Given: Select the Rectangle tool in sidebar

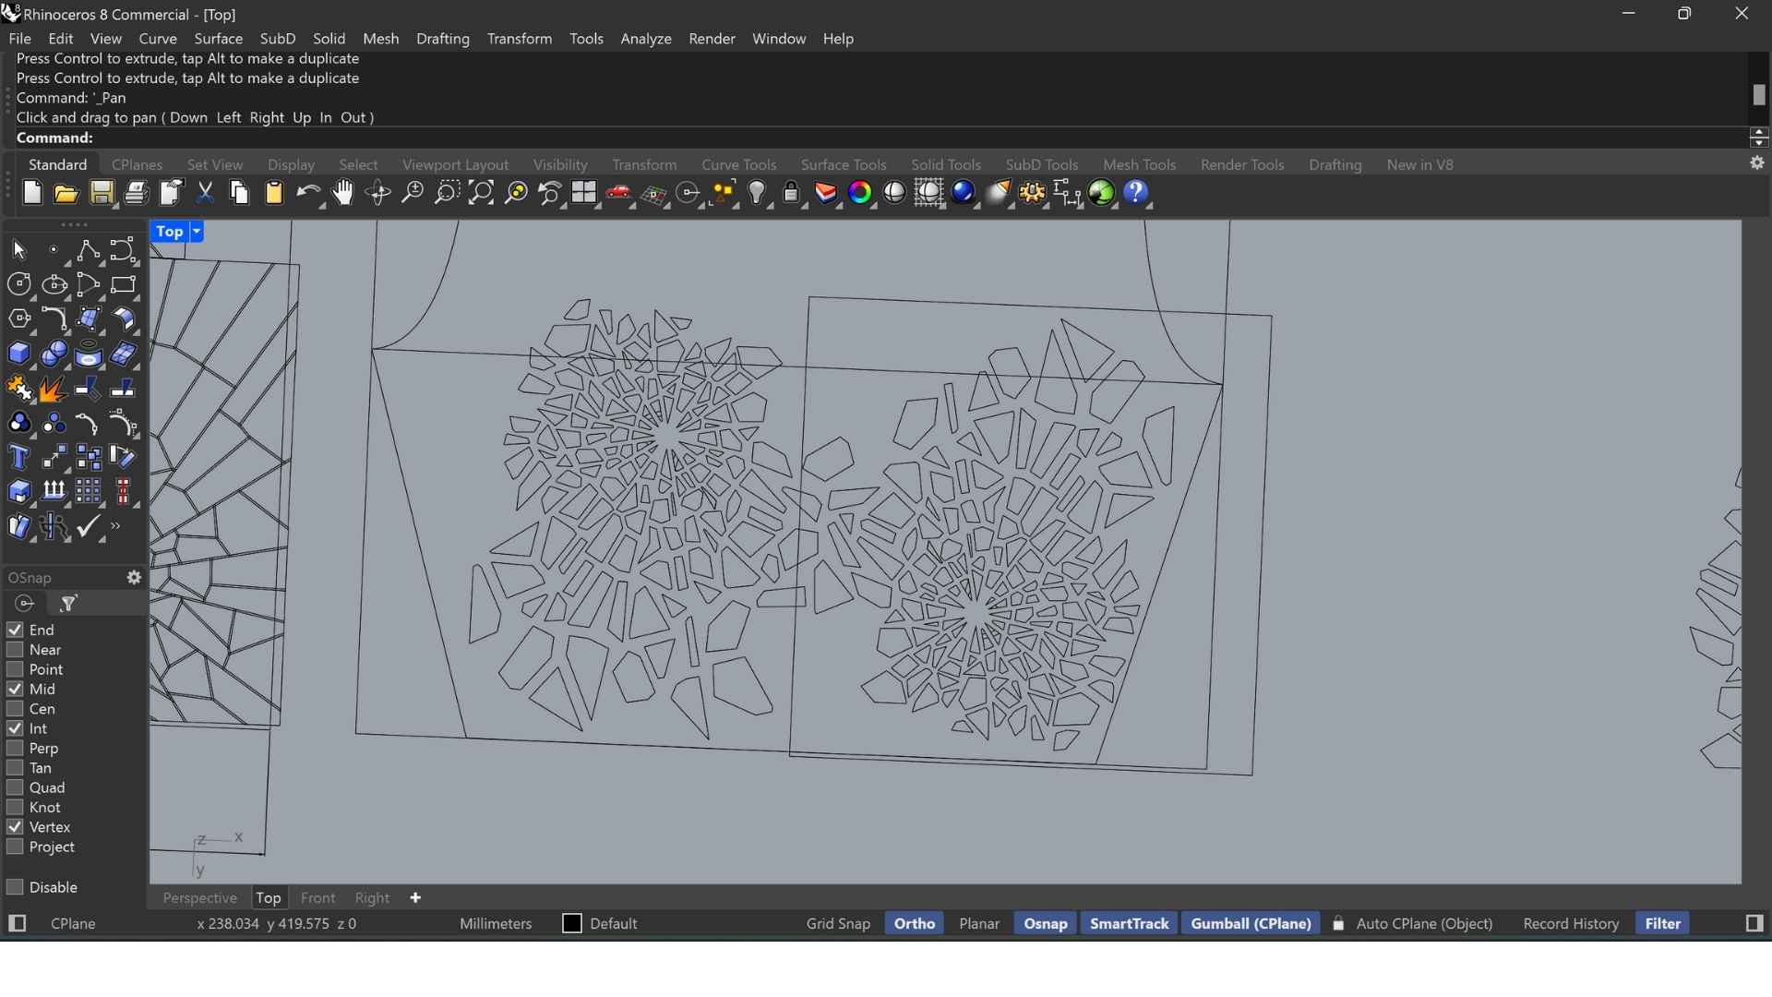Looking at the screenshot, I should (x=124, y=285).
